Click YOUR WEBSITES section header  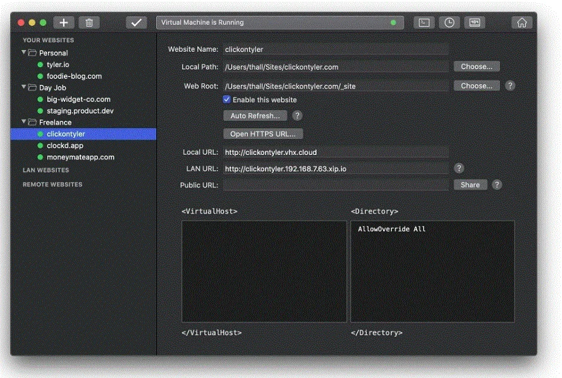(49, 40)
